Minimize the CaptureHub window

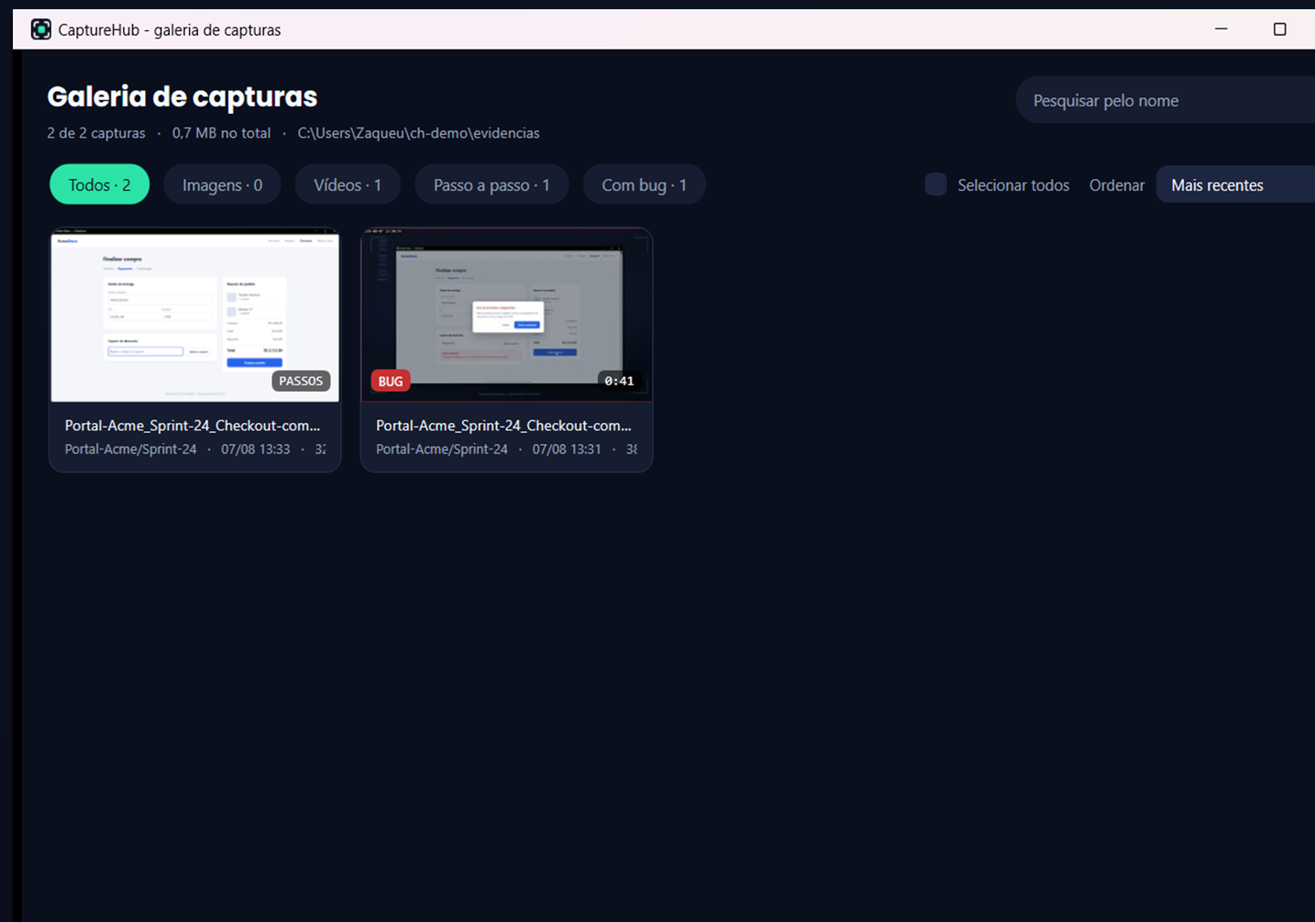pos(1221,29)
